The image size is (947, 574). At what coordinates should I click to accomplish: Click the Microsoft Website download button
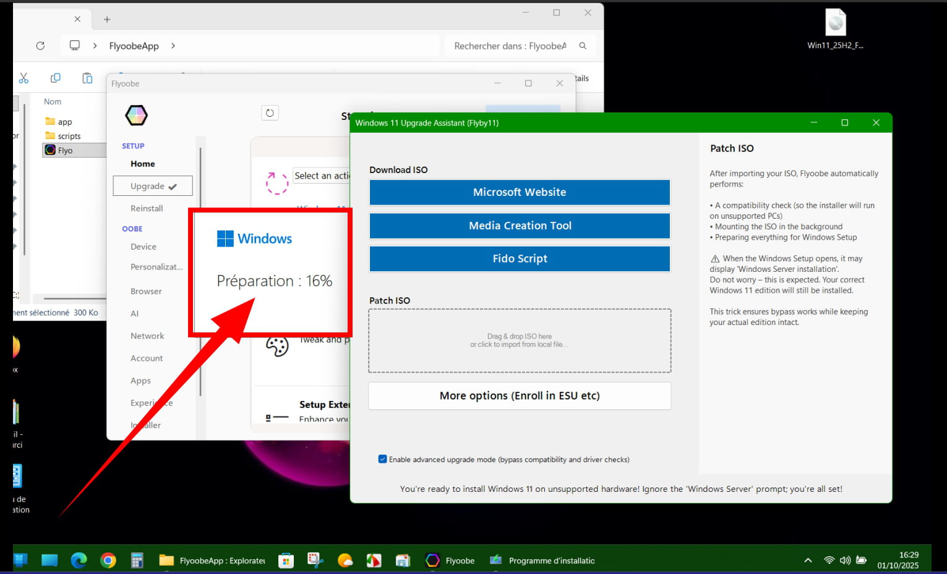(519, 192)
